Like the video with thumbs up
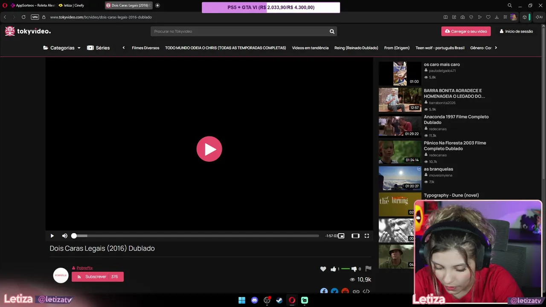 pyautogui.click(x=333, y=269)
